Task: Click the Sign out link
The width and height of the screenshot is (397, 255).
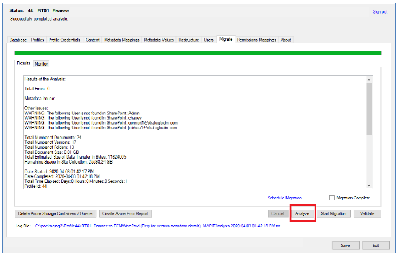Action: pos(380,12)
